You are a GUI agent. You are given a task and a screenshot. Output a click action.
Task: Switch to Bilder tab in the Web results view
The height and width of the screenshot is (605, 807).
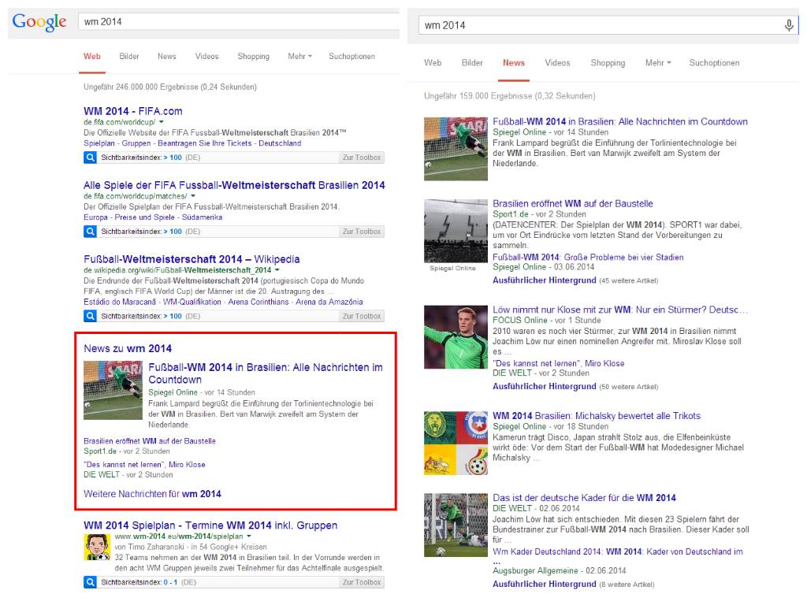coord(129,57)
